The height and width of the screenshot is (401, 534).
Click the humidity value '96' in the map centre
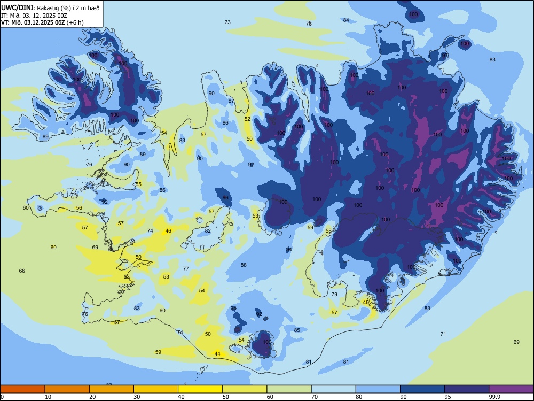(225, 198)
